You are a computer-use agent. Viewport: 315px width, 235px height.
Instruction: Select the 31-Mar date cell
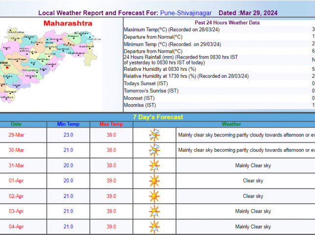16,166
